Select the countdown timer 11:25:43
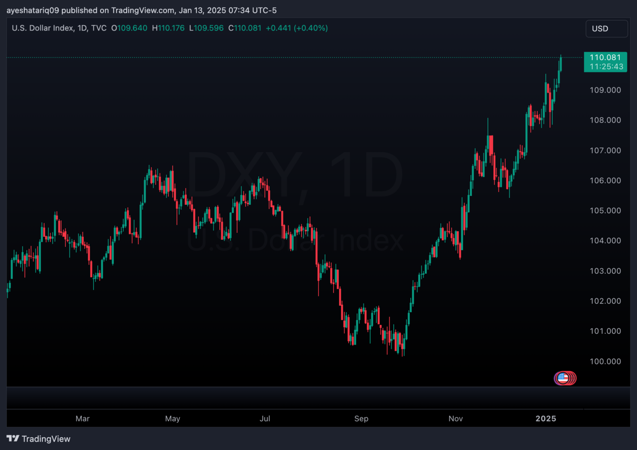The image size is (637, 450). point(605,66)
